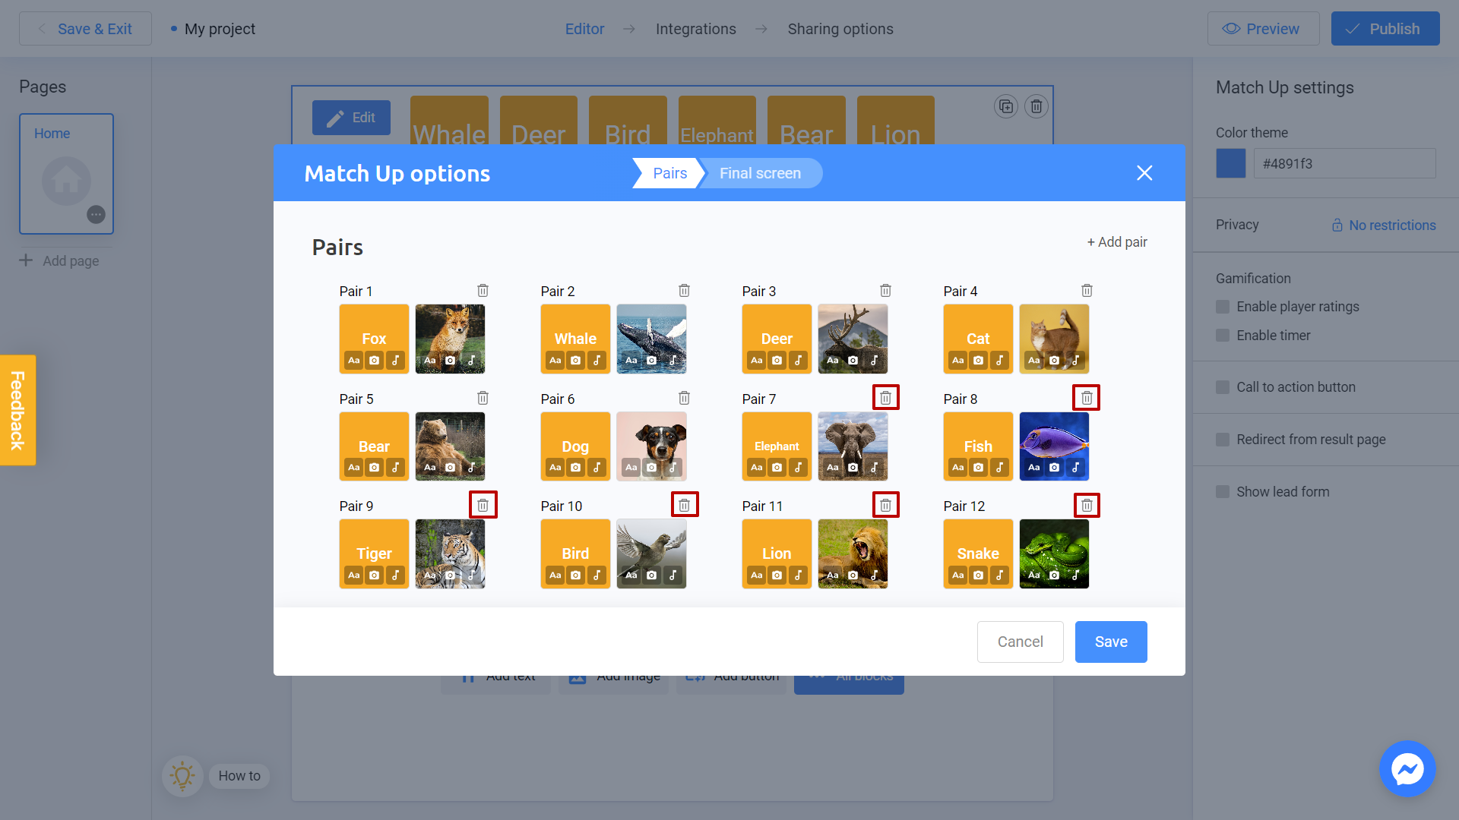
Task: Check the Show lead form option
Action: pos(1223,492)
